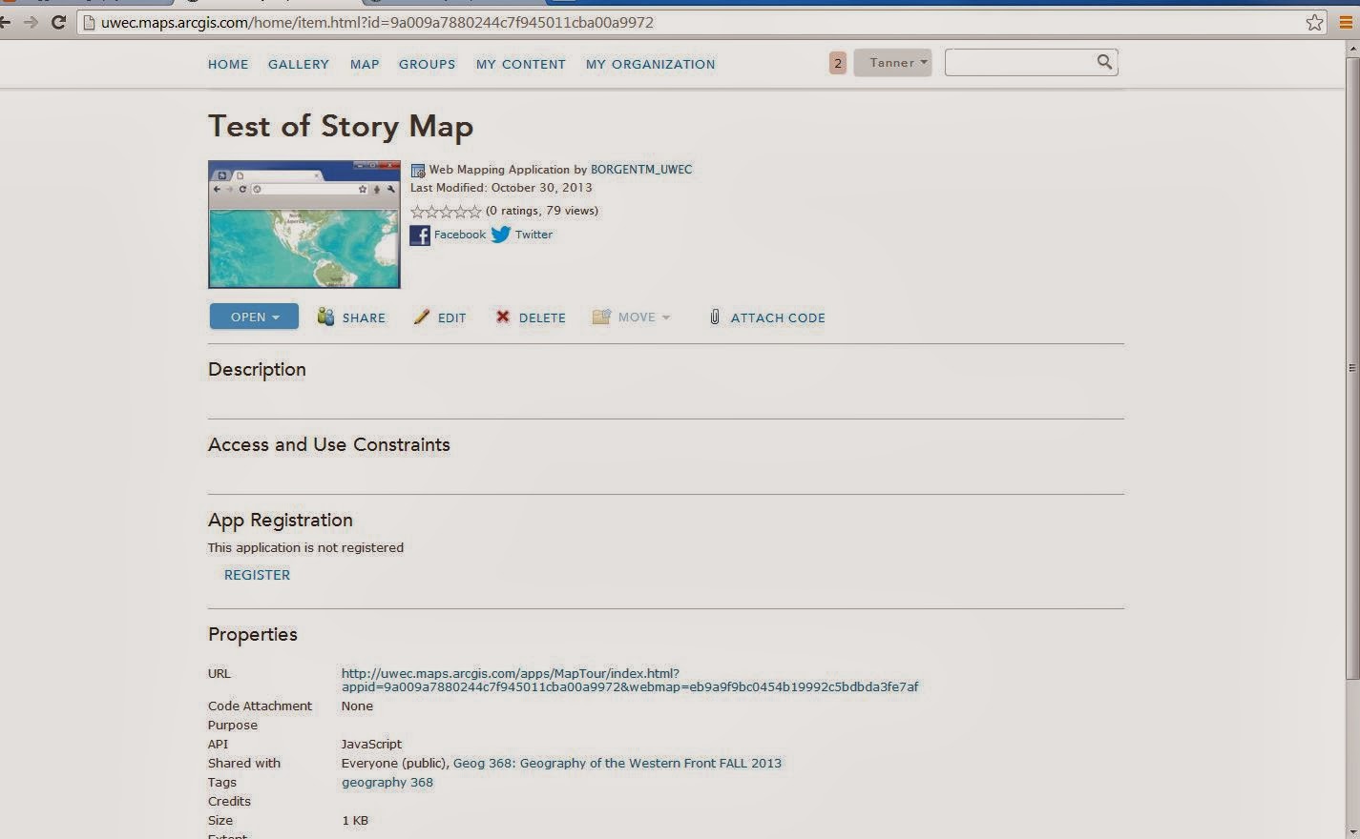Click the Properties heading

coord(253,635)
